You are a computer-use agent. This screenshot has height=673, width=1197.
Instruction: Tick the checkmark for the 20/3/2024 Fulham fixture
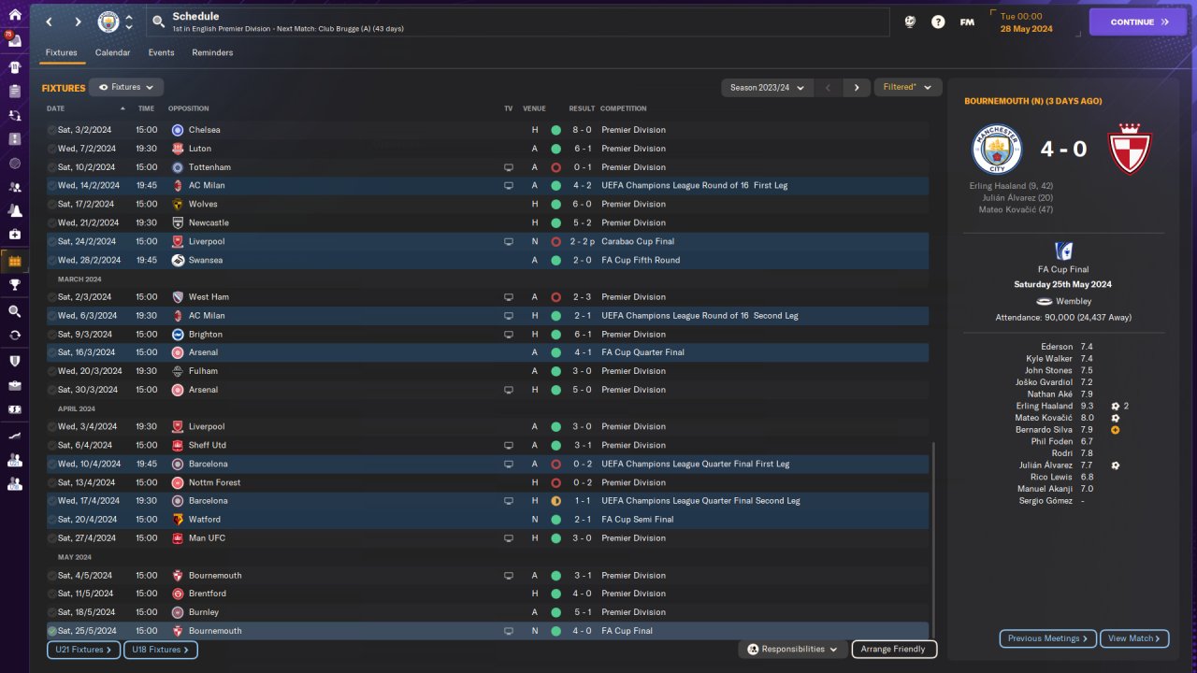point(52,371)
